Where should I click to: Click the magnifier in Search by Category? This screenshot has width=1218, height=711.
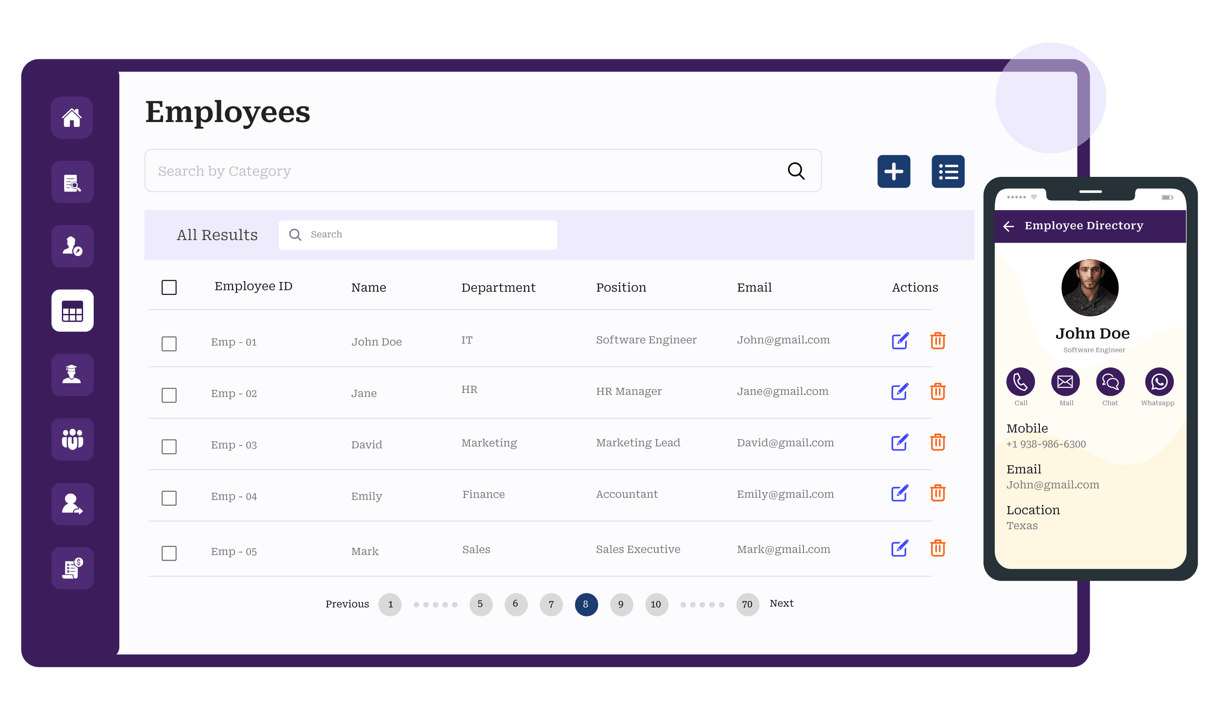pos(796,171)
